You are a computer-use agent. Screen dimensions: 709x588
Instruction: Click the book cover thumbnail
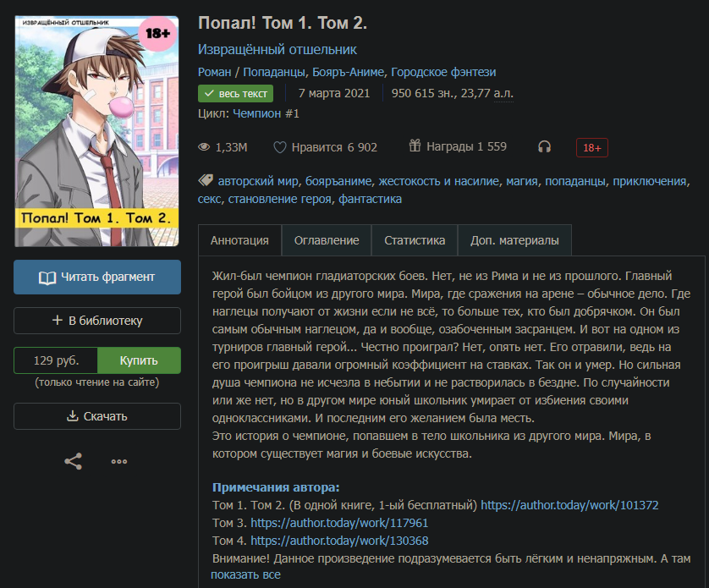coord(96,131)
